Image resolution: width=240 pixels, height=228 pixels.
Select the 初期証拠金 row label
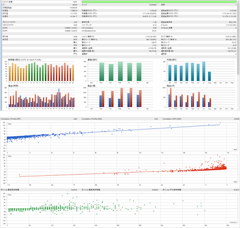coord(7,7)
